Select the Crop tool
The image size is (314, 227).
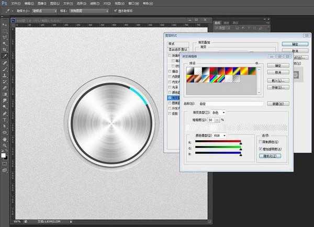(x=5, y=50)
